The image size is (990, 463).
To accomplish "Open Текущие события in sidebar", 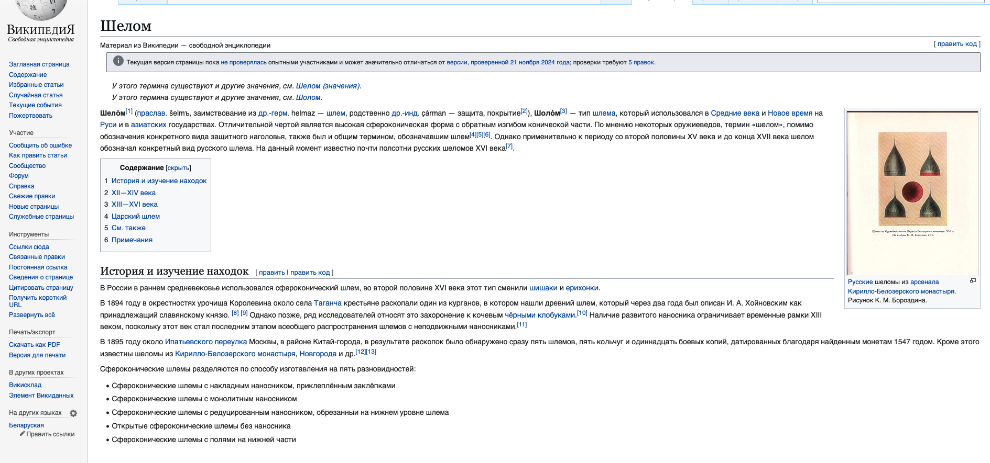I will pos(35,105).
